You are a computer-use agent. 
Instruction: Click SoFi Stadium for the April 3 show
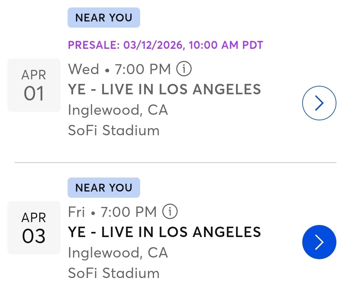pos(114,273)
